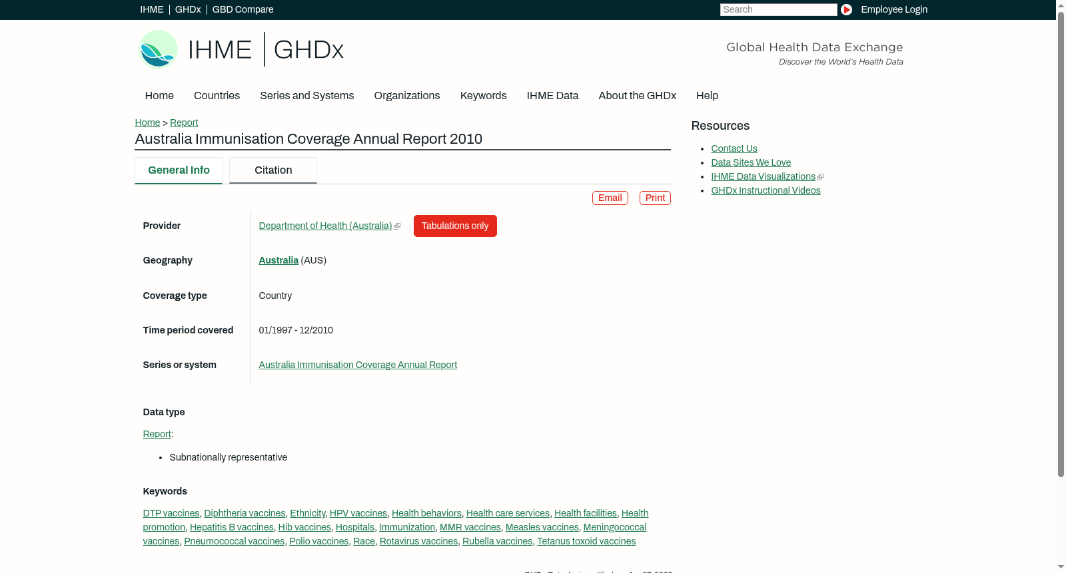
Task: Click the page title Australia Immunisation Coverage Annual Report 2010
Action: pos(308,139)
